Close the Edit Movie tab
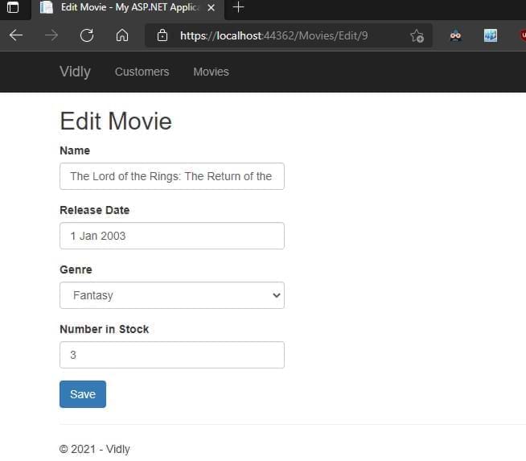Image resolution: width=526 pixels, height=461 pixels. 211,7
